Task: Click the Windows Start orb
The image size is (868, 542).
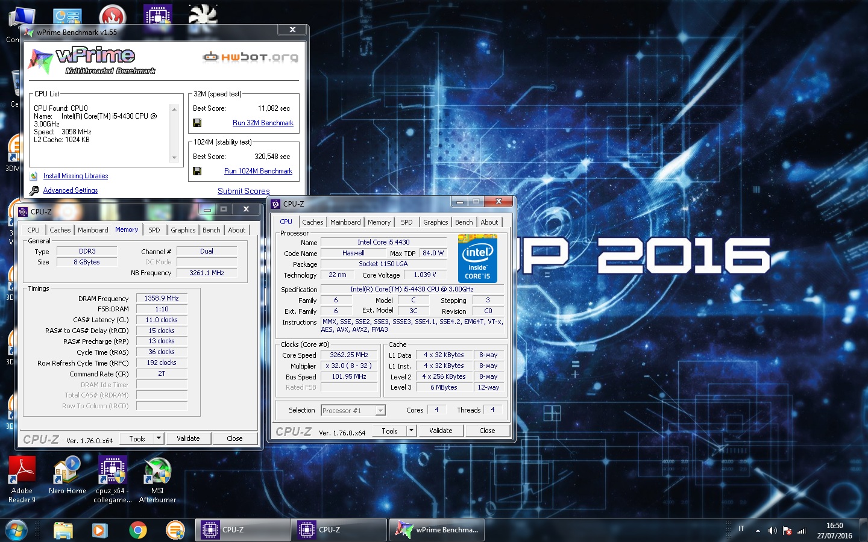Action: tap(16, 531)
